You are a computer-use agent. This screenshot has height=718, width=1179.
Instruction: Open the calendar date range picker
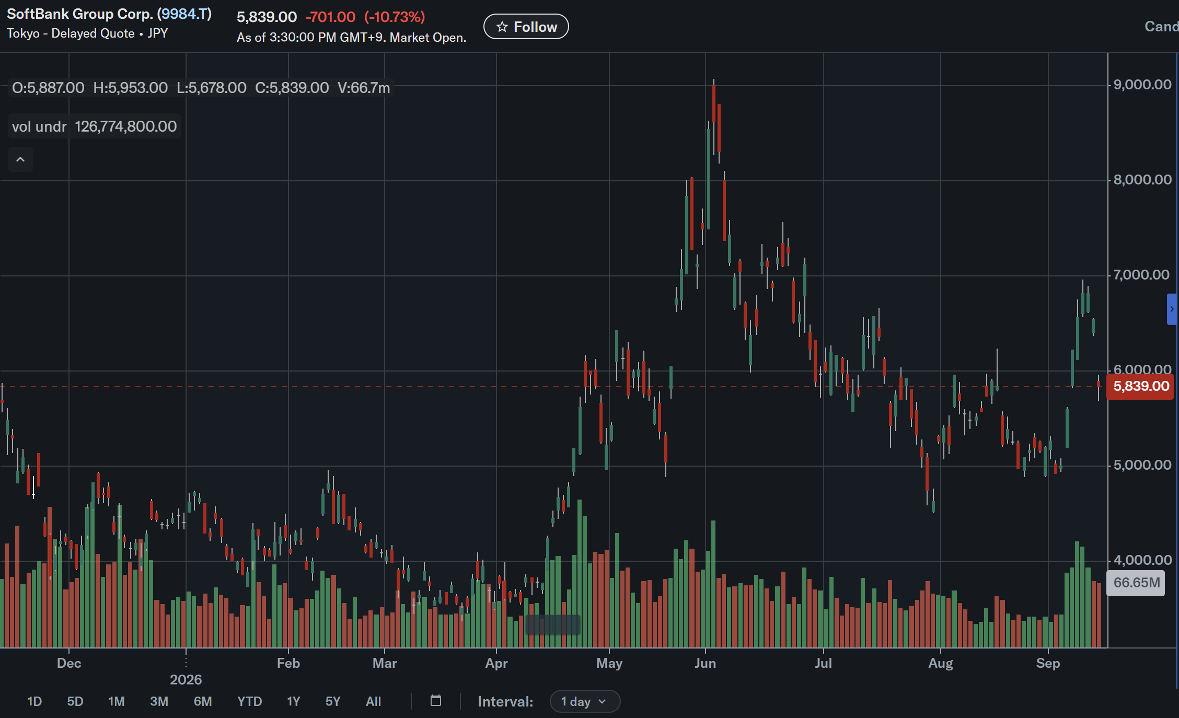(x=436, y=701)
